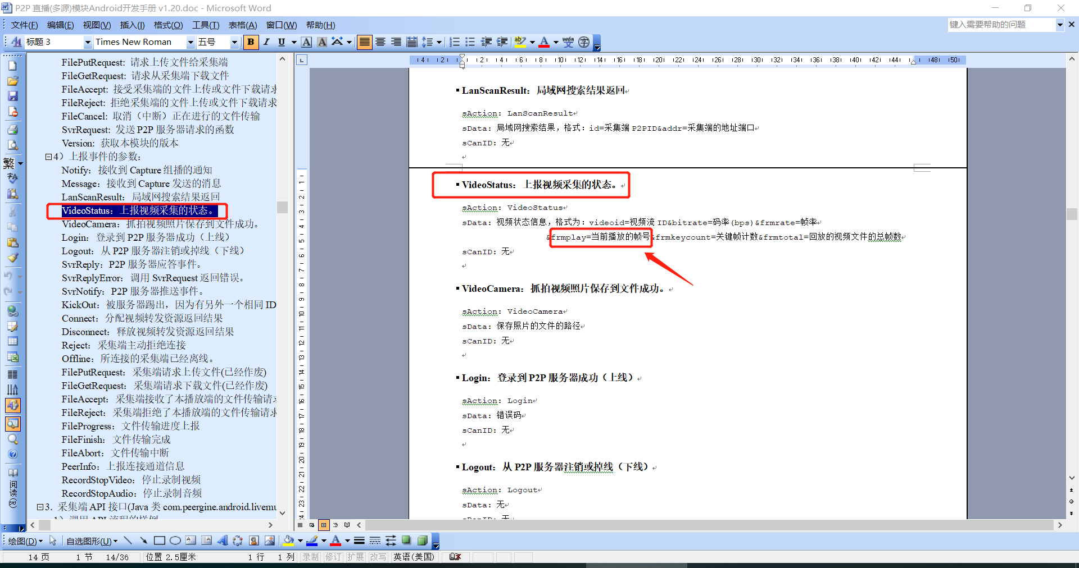Apply yellow text highlight

click(520, 42)
